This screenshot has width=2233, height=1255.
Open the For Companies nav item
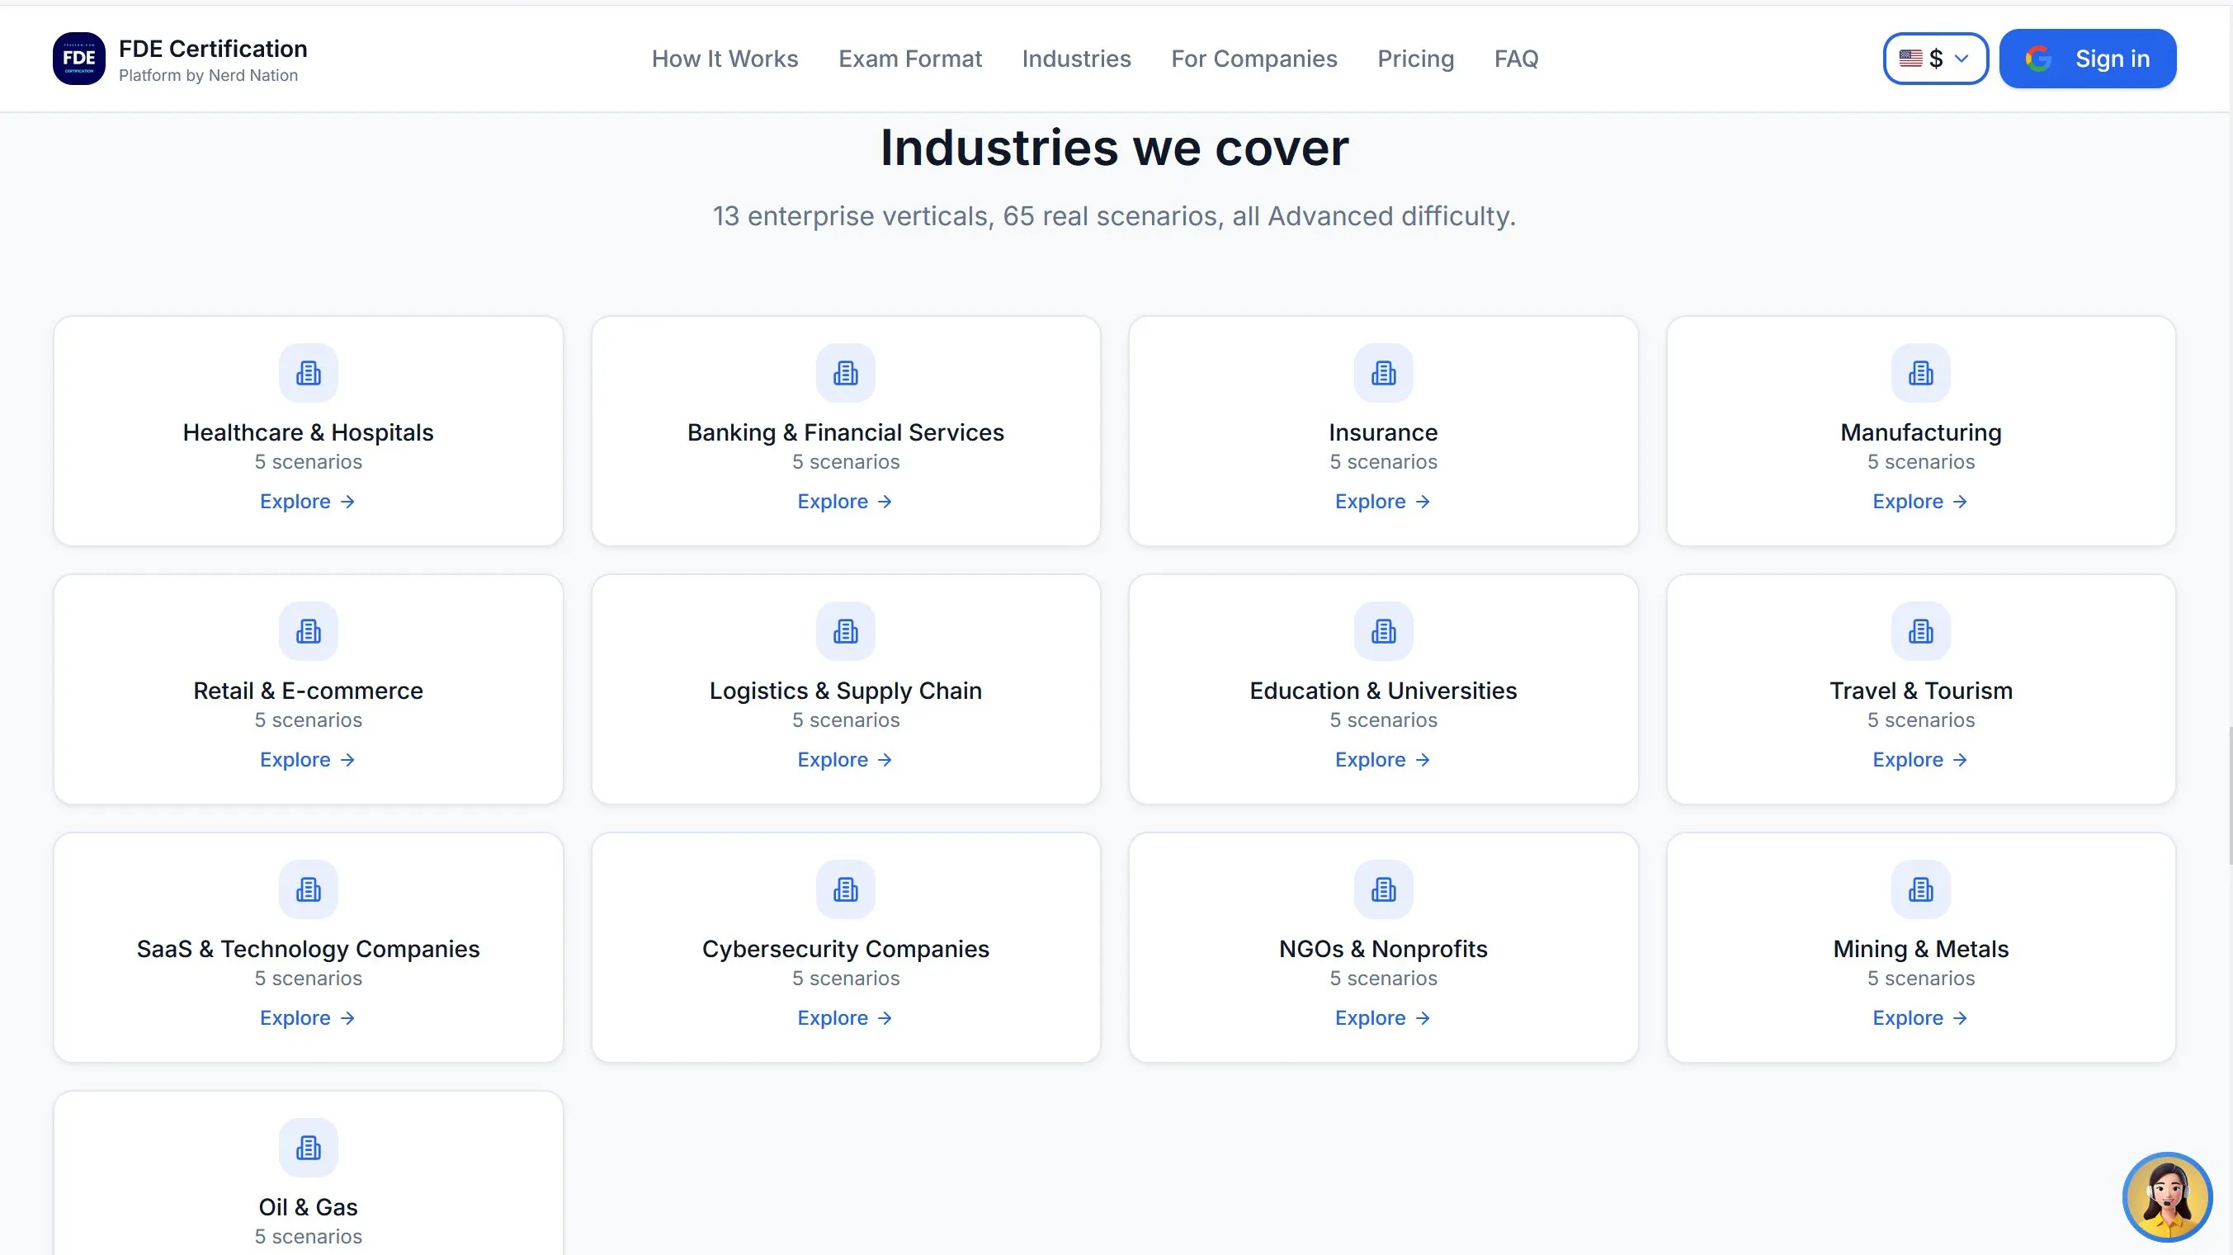[1254, 59]
